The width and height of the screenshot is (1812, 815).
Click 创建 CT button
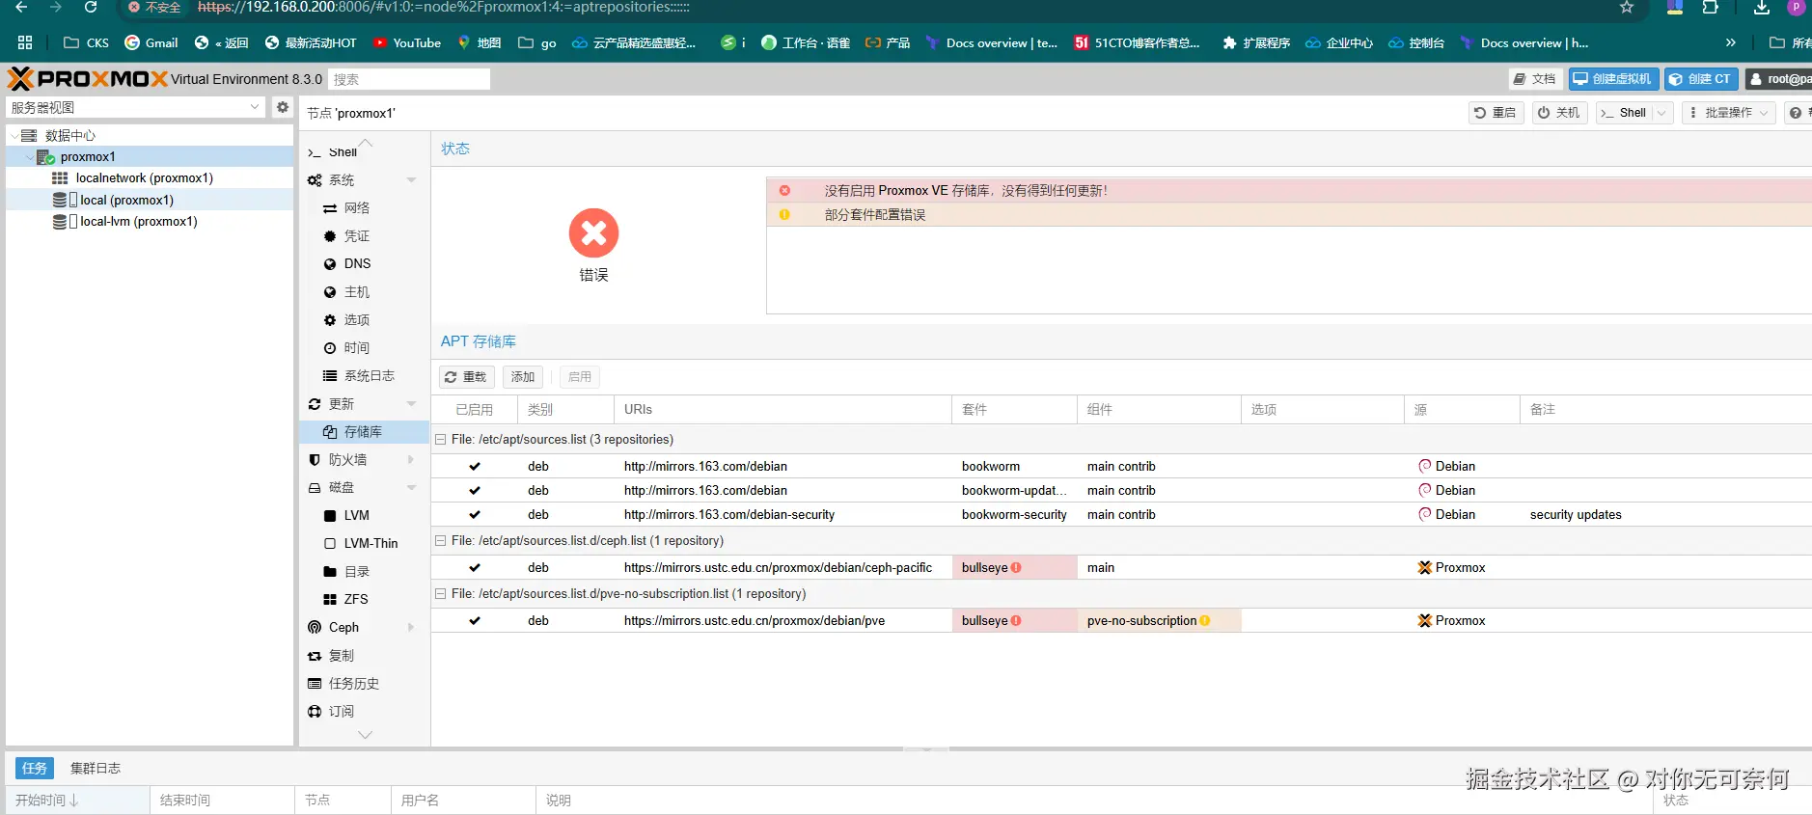click(1700, 79)
